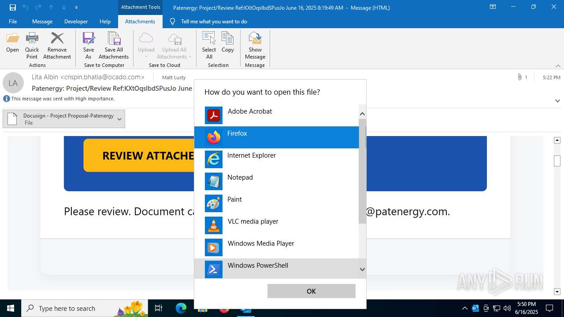Click Save As in the ribbon
564x317 pixels.
tap(89, 45)
